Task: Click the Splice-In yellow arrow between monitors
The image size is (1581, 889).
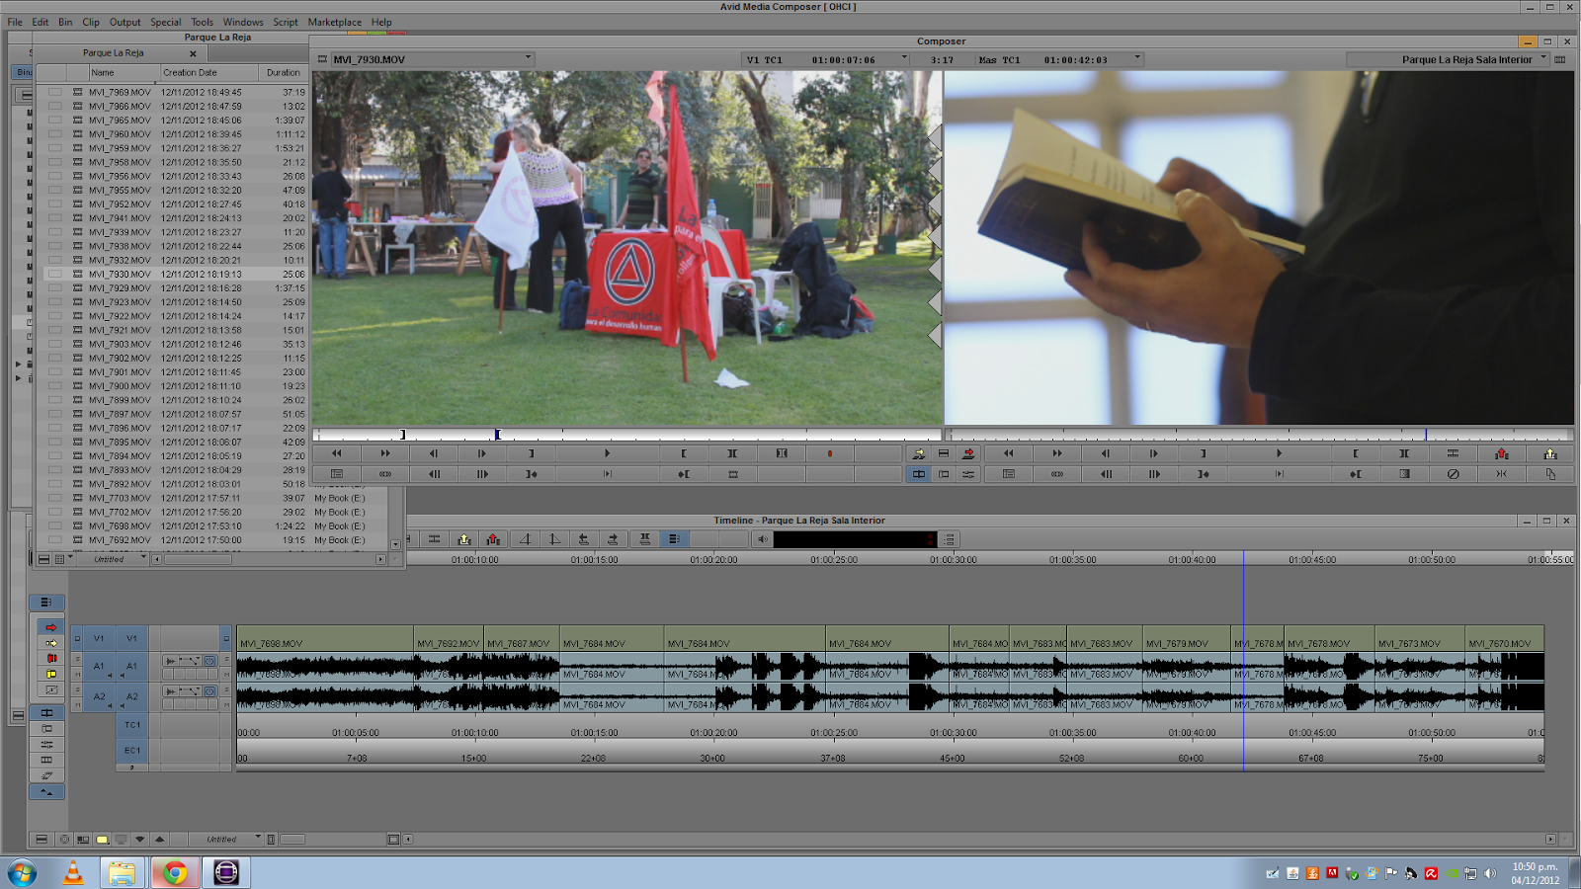Action: point(919,453)
